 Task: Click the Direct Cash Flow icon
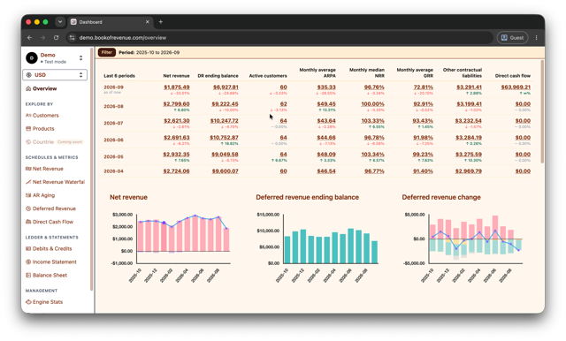[28, 222]
